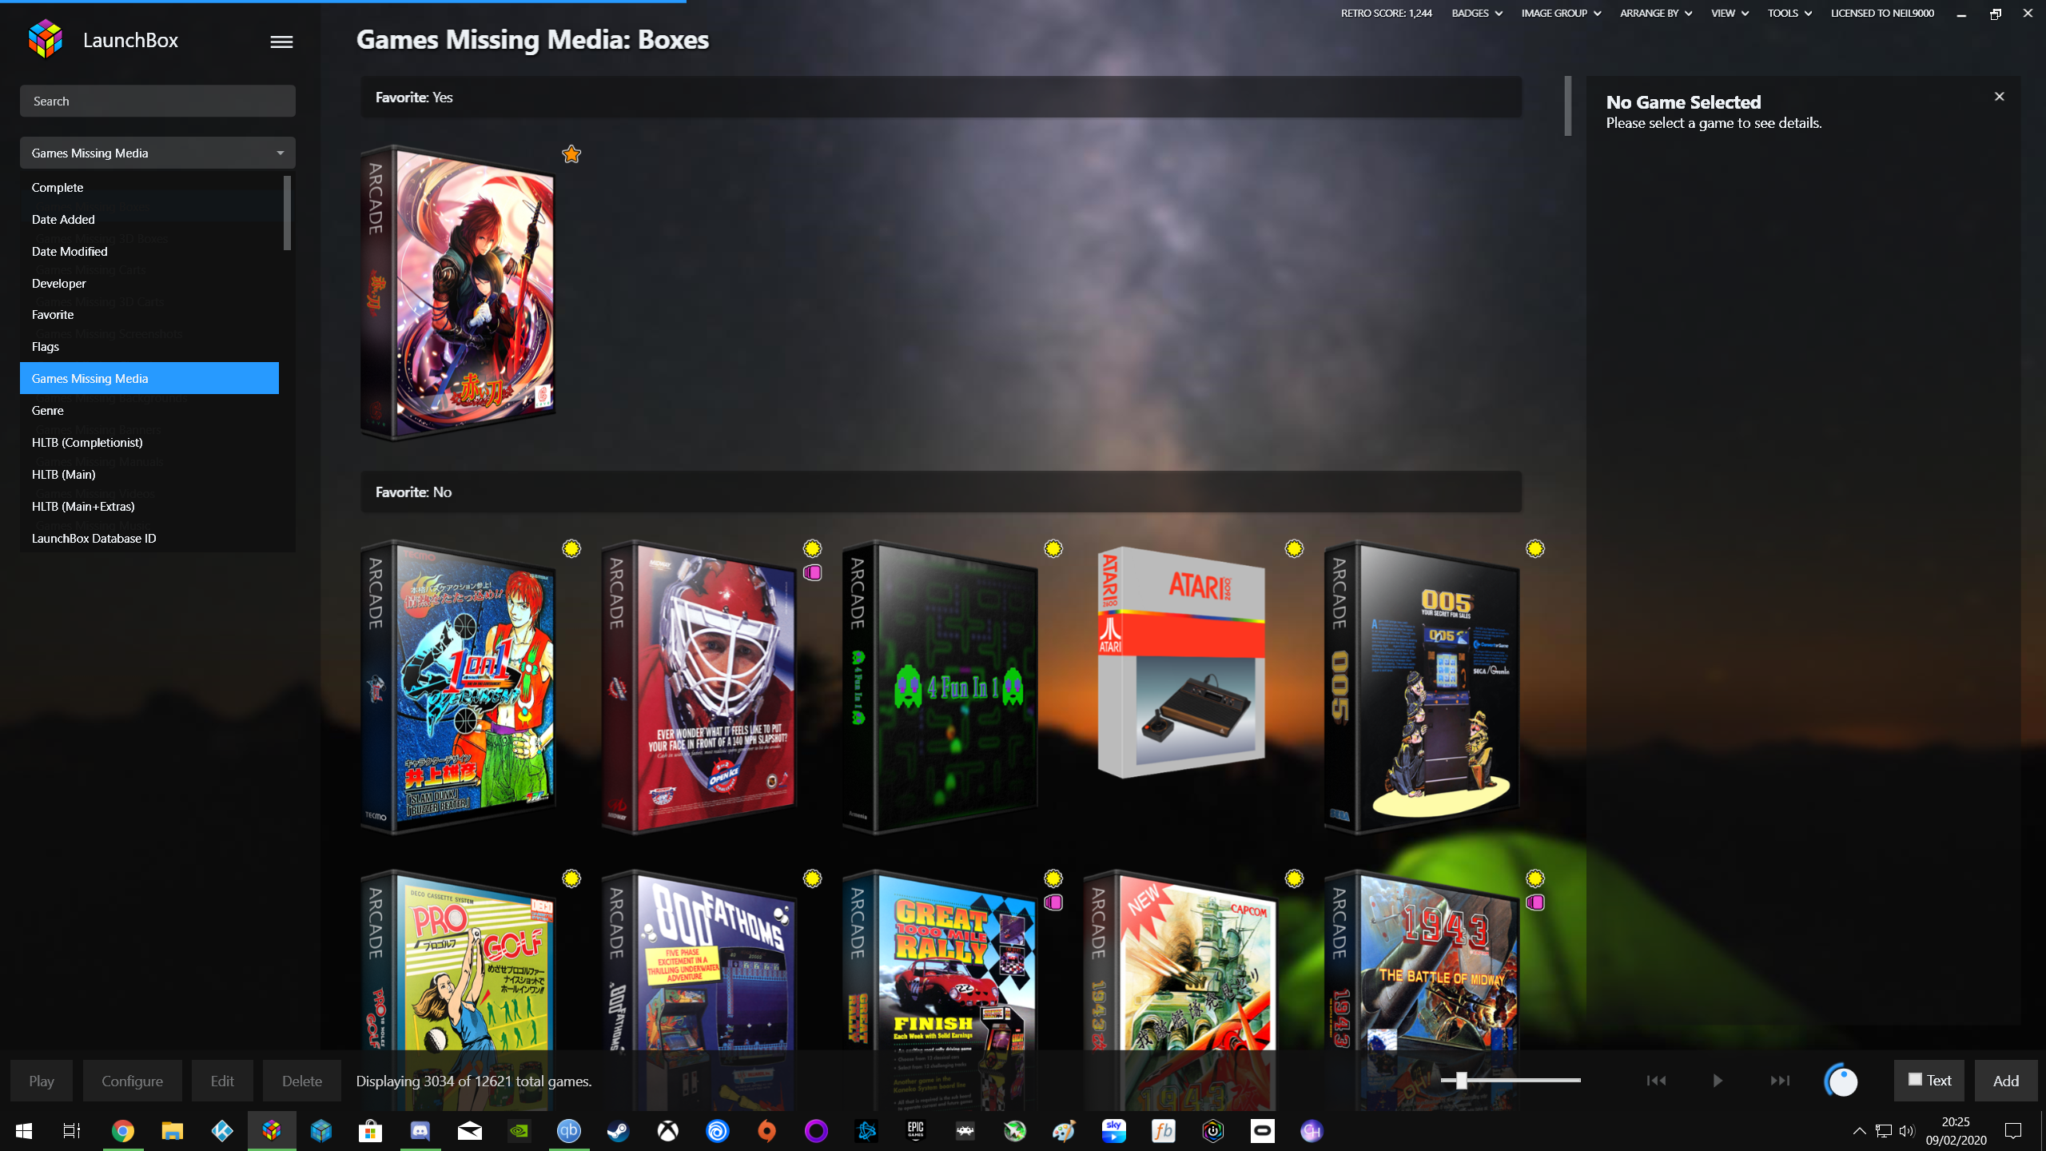Collapse the Games Missing Media filter dropdown
This screenshot has height=1151, width=2046.
click(x=157, y=153)
